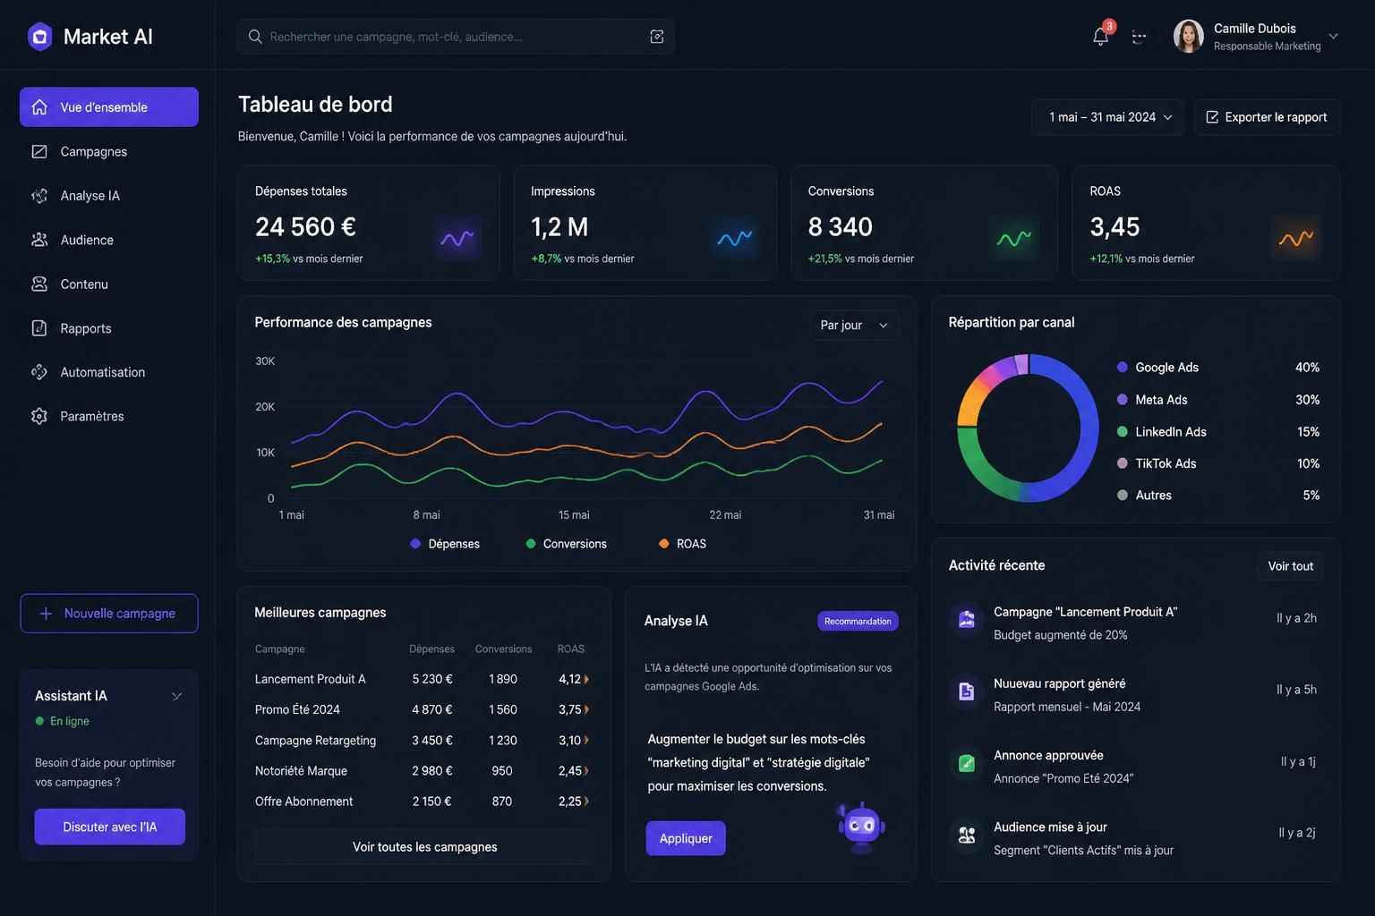Click the Conversions trend icon
The image size is (1375, 916).
coord(1013,238)
